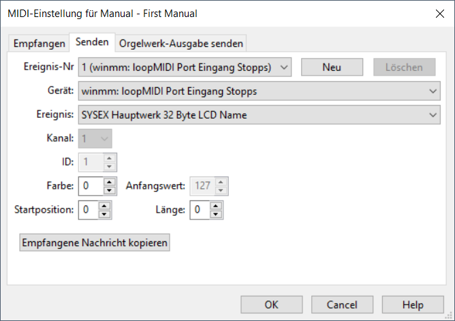This screenshot has width=455, height=321.
Task: Confirm settings with OK
Action: pos(272,304)
